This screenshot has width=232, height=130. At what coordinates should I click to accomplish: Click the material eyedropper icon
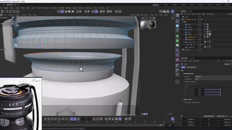click(x=154, y=18)
